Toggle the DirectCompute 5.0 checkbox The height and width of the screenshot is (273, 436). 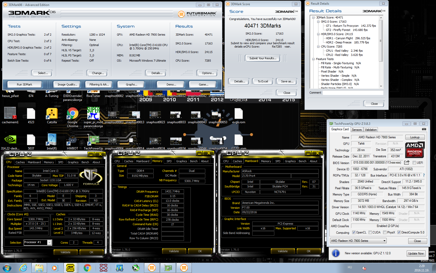399,232
